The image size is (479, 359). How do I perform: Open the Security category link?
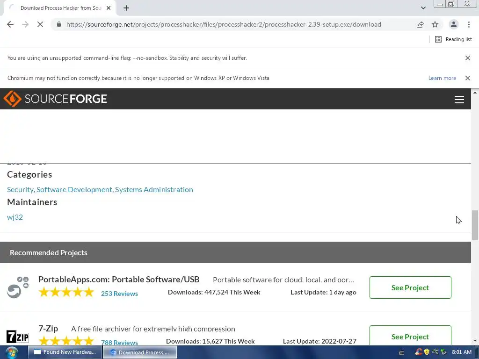(20, 190)
